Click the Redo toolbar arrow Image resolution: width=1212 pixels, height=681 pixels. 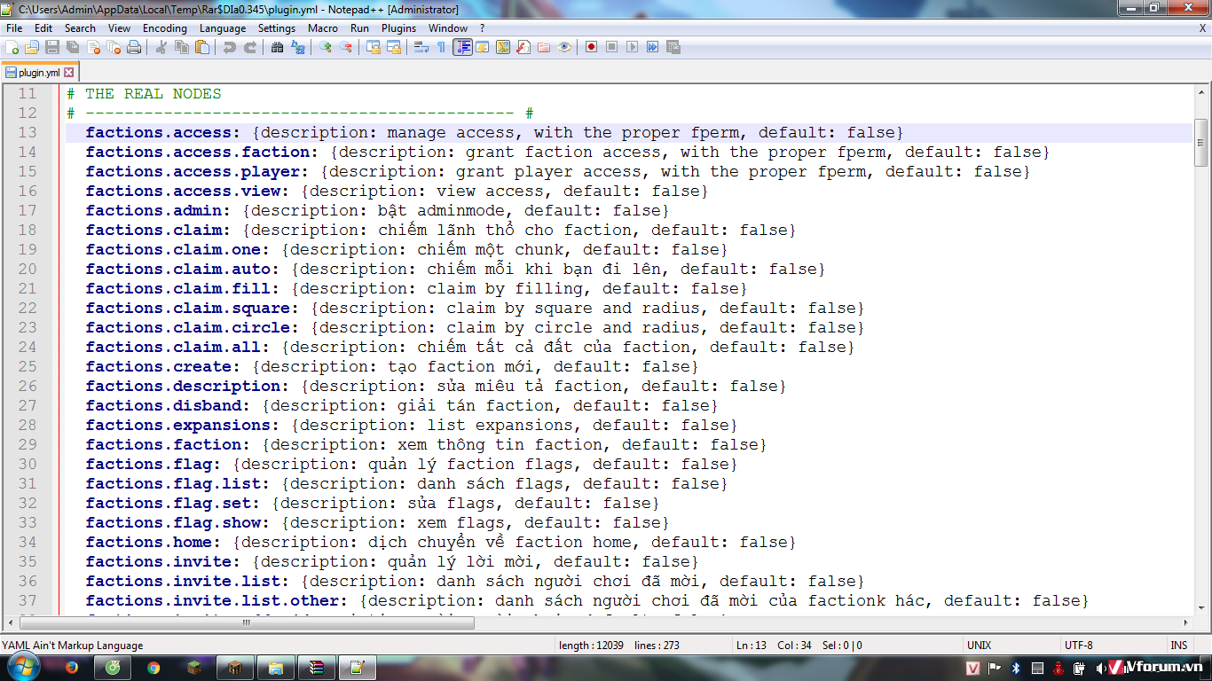coord(250,47)
